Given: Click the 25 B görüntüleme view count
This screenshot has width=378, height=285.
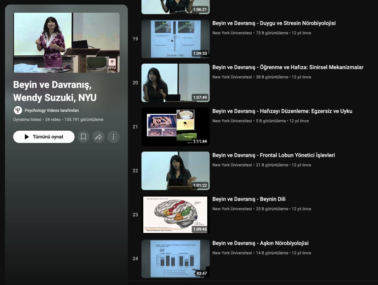Looking at the screenshot, I should click(x=272, y=209).
